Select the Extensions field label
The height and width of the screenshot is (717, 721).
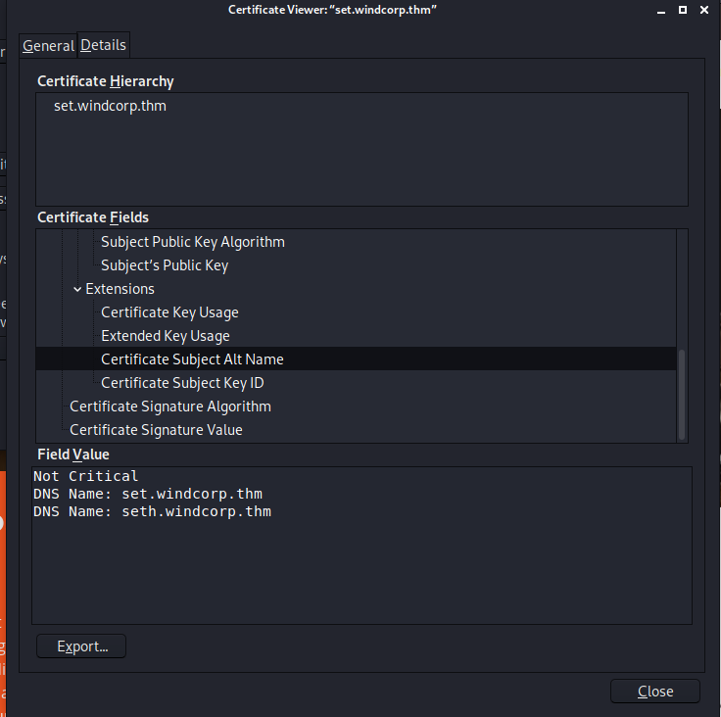[x=120, y=289]
